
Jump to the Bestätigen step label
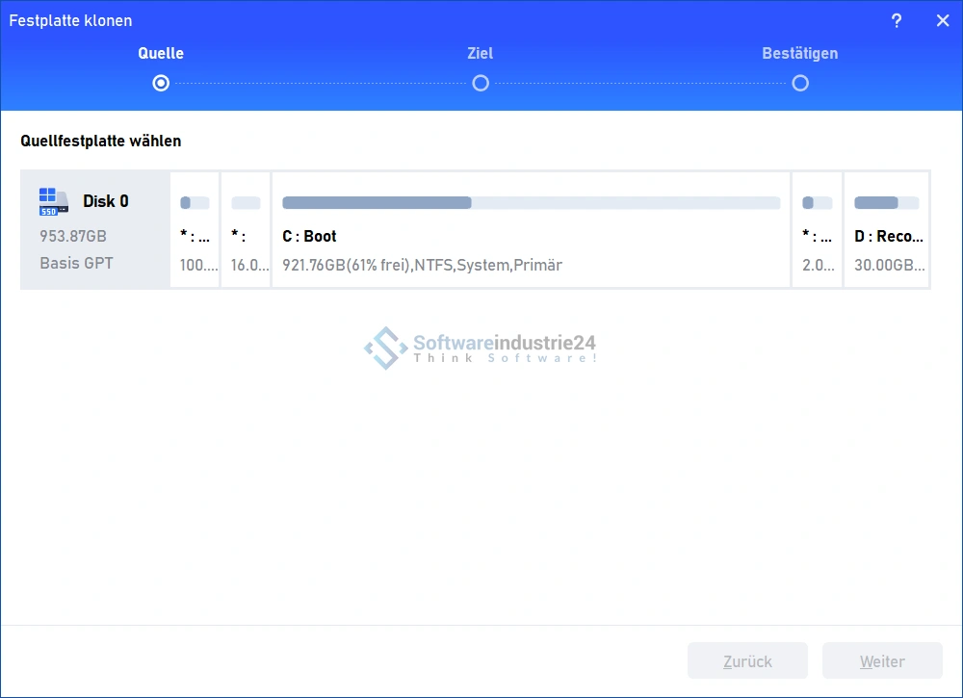800,54
